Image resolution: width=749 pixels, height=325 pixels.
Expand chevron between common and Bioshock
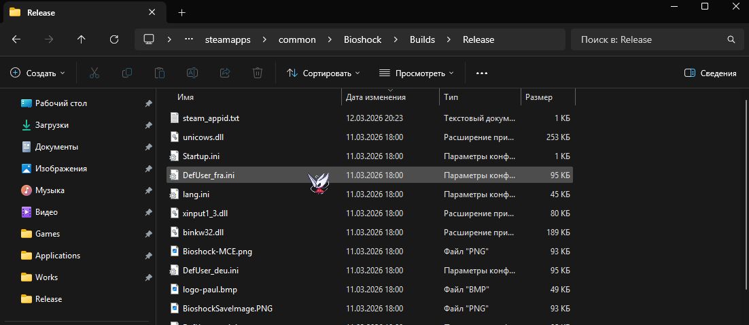point(330,39)
